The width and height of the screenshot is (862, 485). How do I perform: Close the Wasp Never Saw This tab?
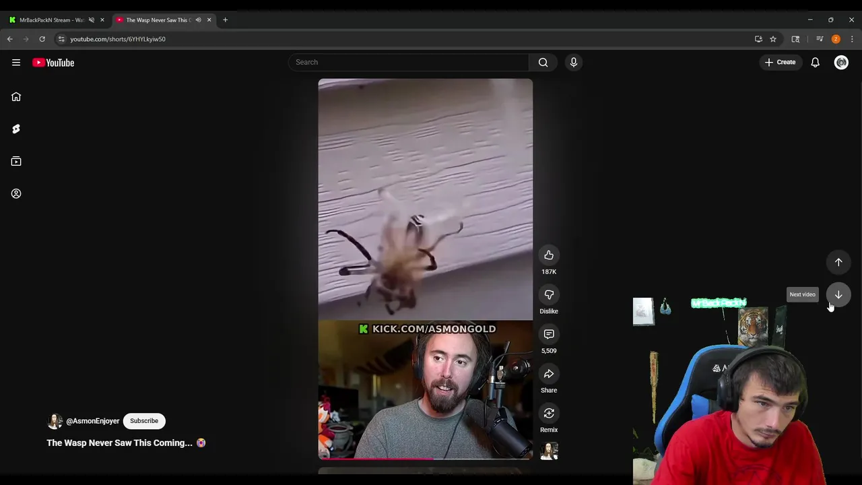point(209,20)
